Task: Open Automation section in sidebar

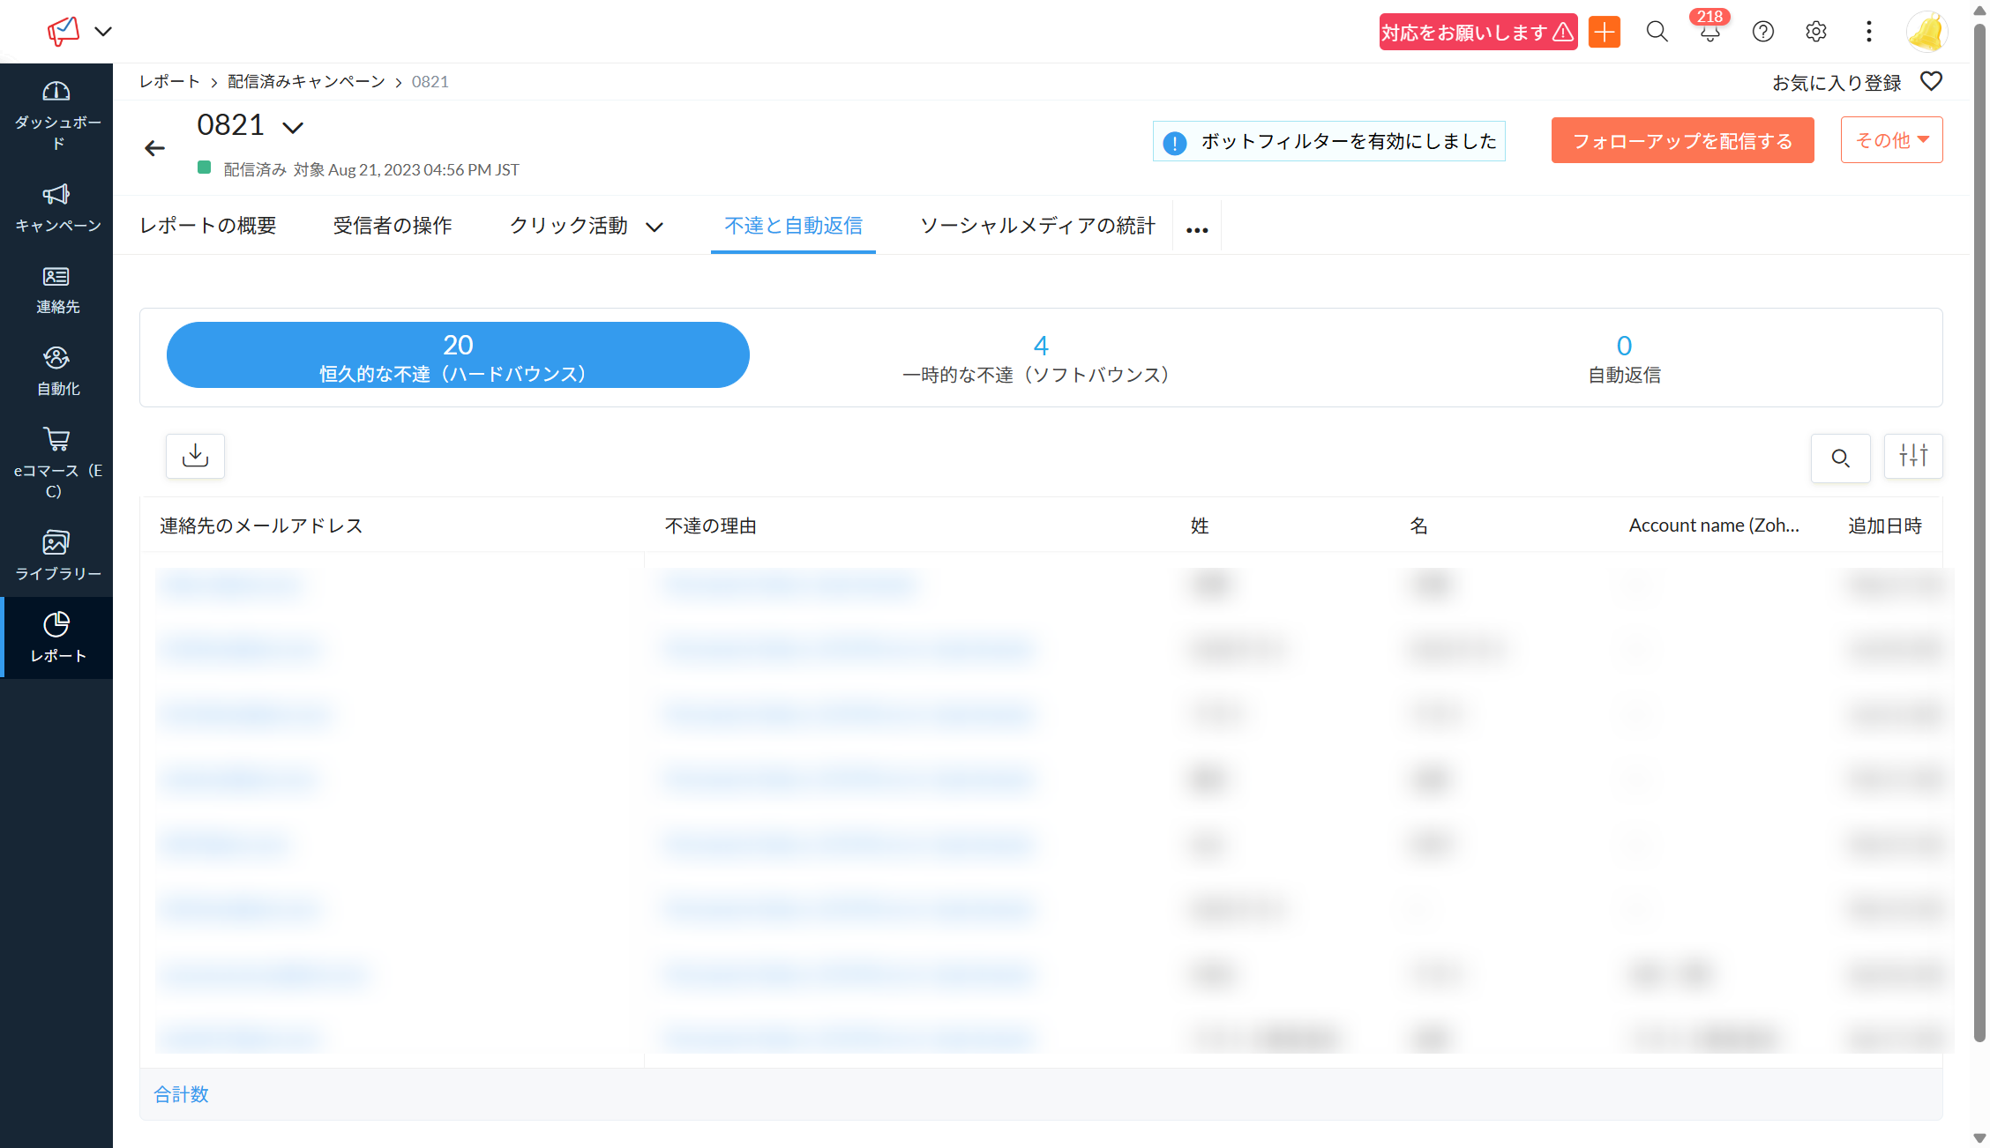Action: pos(56,359)
